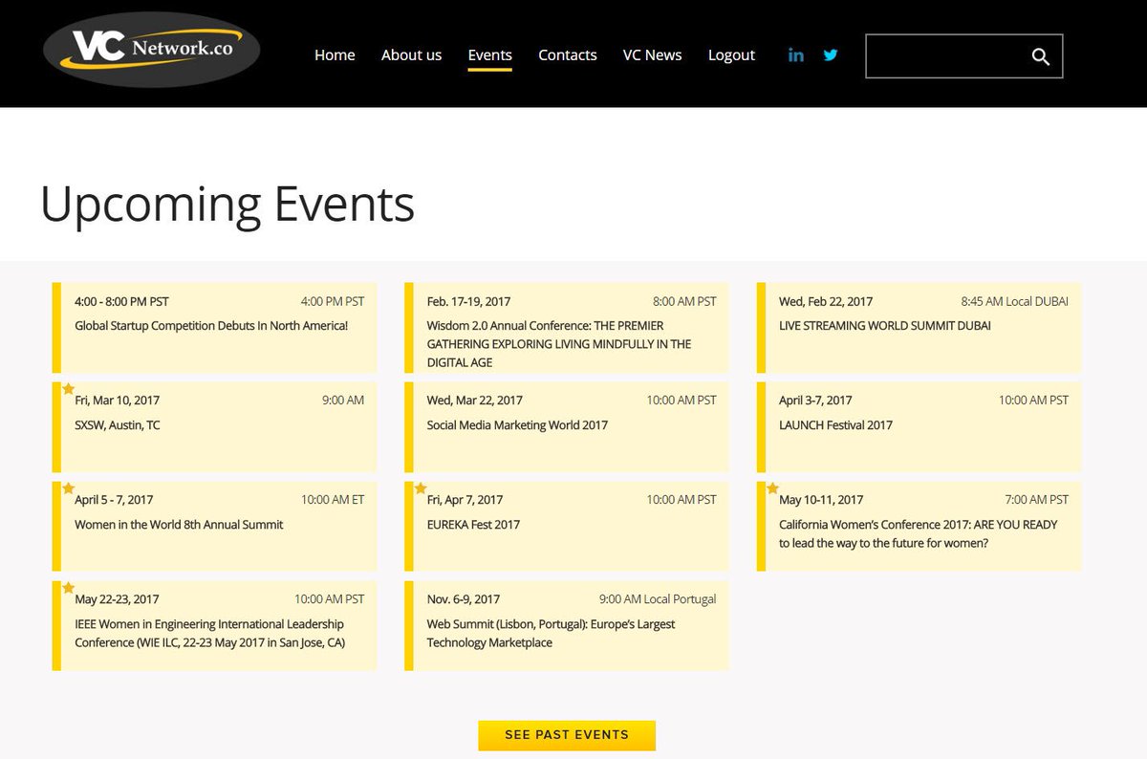Click time '9:00 AM Local Portugal'
The image size is (1147, 759).
658,599
